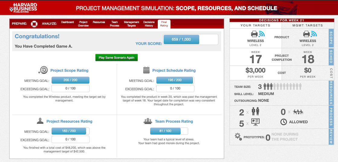Viewport: 338px width, 162px height.
Task: Click management target completion week 18
Action: 308,59
